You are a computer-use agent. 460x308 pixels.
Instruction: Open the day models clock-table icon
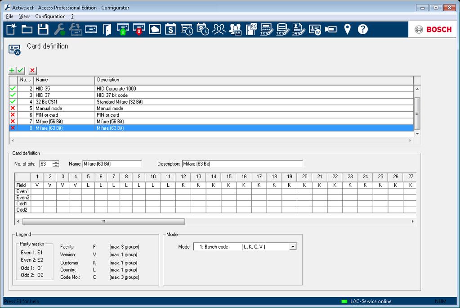[187, 29]
